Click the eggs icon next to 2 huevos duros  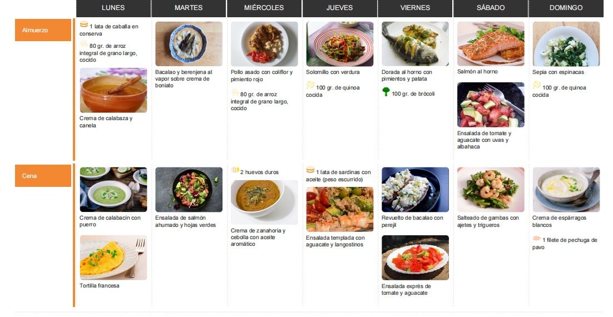pos(235,170)
